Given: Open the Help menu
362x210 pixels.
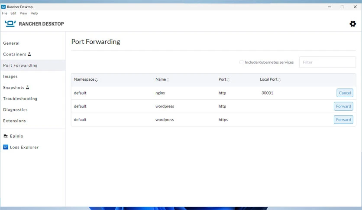Looking at the screenshot, I should 34,13.
